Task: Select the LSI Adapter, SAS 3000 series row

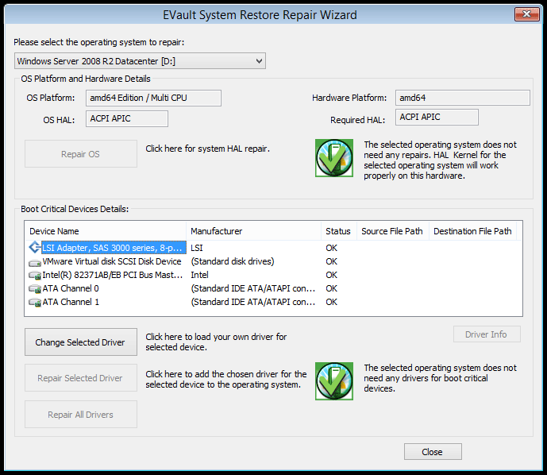Action: tap(273, 248)
